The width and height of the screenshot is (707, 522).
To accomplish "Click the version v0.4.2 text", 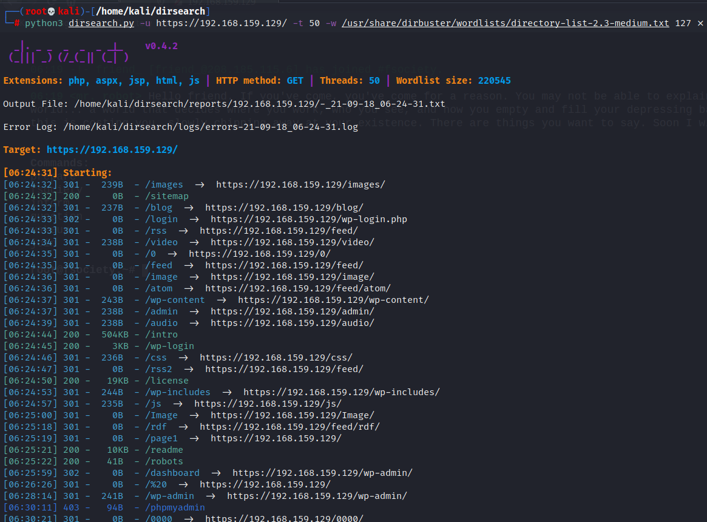I will click(161, 46).
